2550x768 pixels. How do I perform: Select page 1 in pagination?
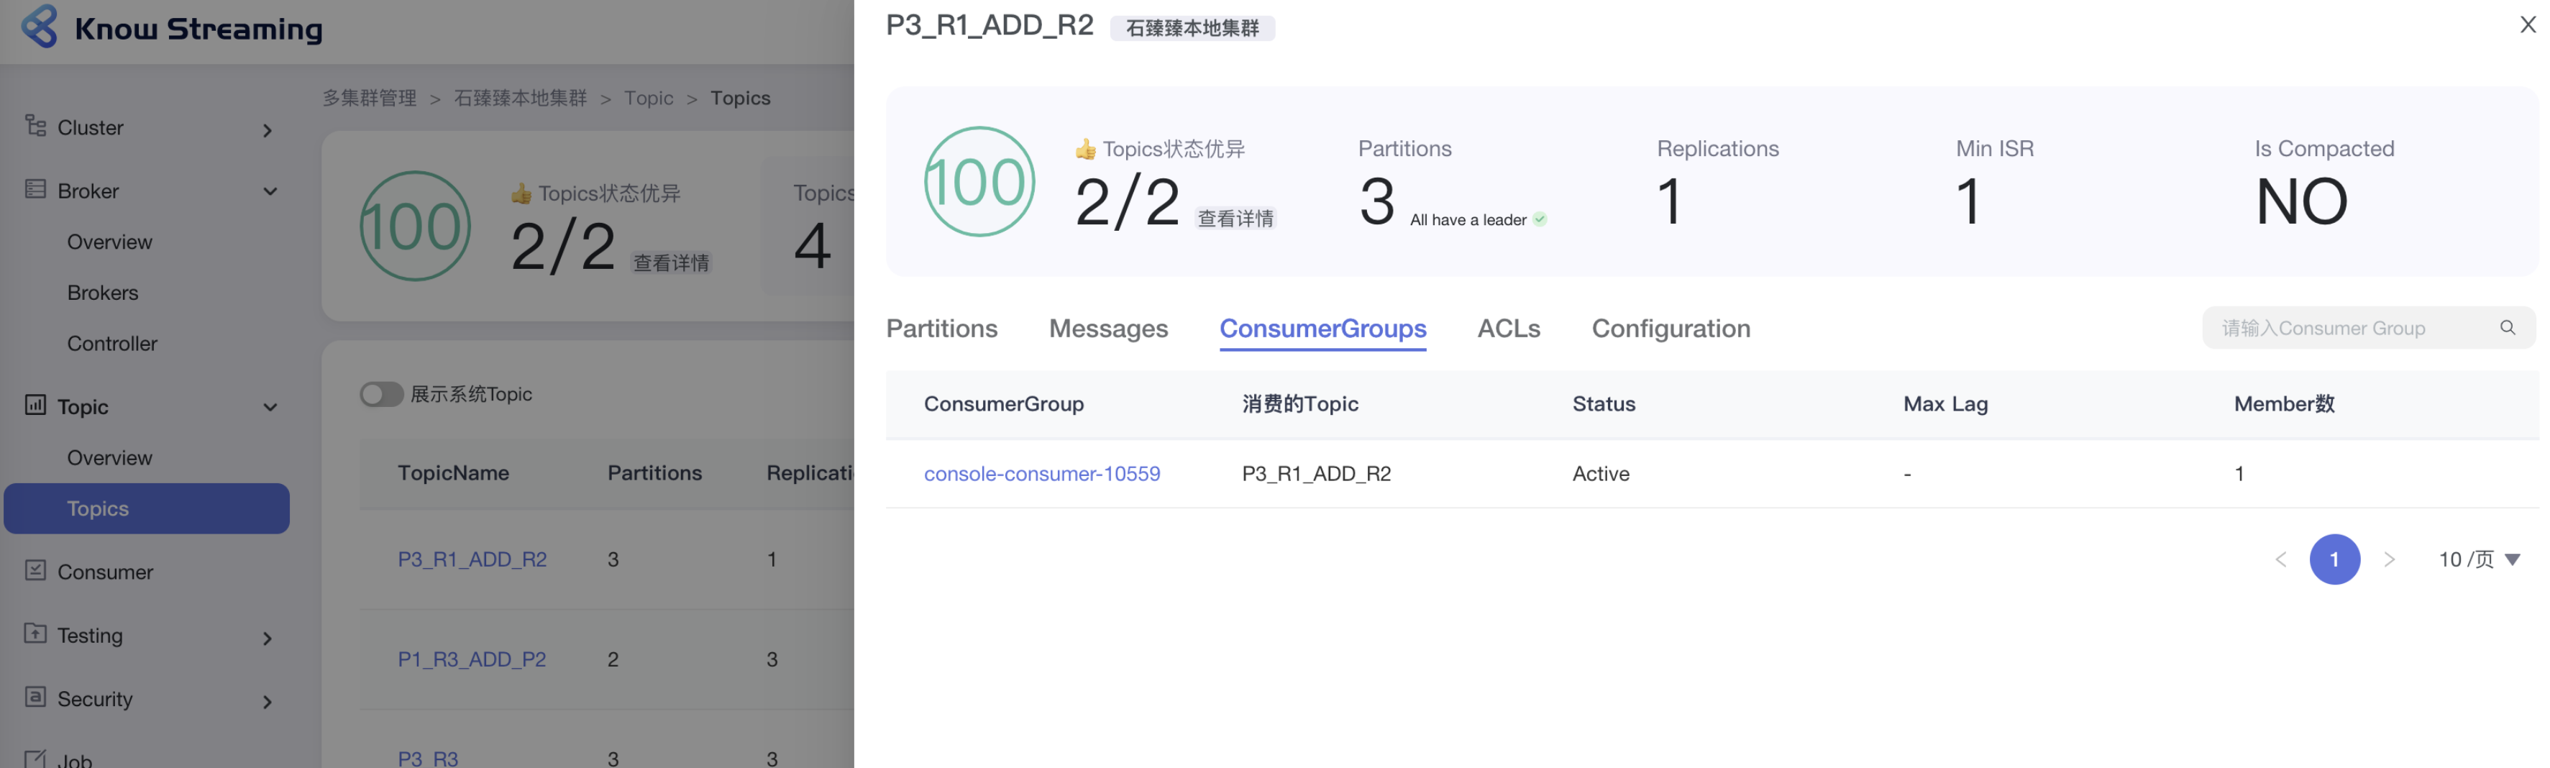pos(2334,559)
